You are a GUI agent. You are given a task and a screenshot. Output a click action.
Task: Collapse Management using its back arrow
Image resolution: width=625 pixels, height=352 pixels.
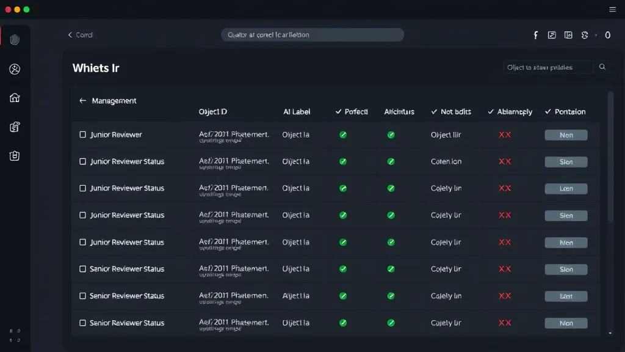82,100
